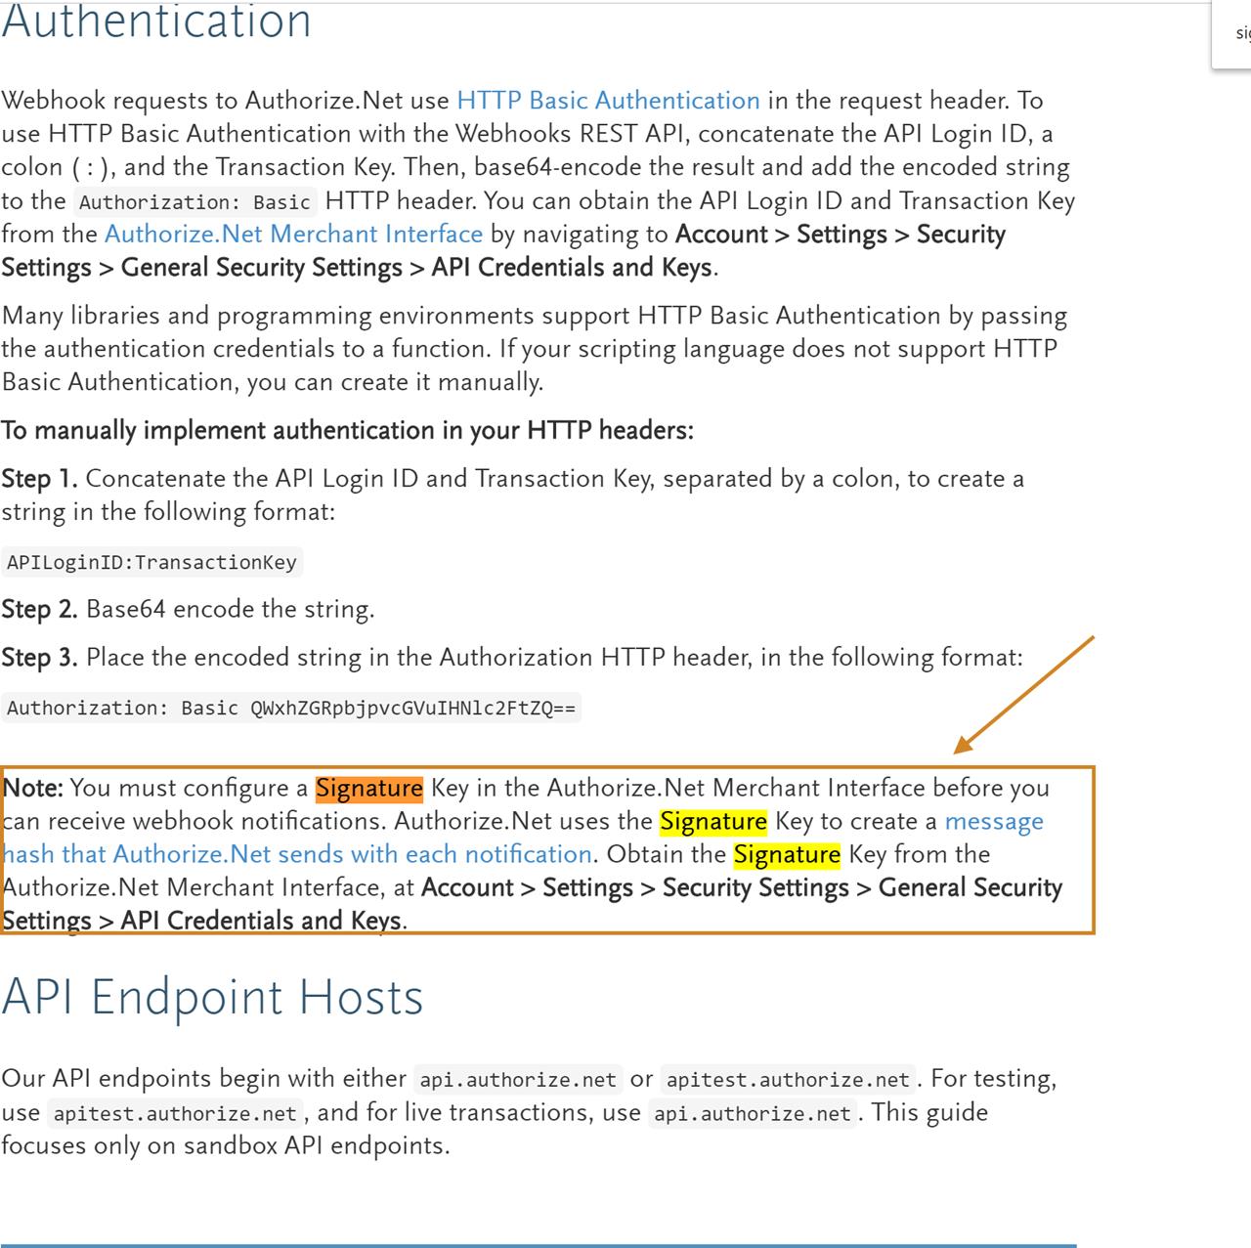Viewport: 1251px width, 1248px height.
Task: Click 'To manually implement authentication' bold line
Action: pos(347,431)
